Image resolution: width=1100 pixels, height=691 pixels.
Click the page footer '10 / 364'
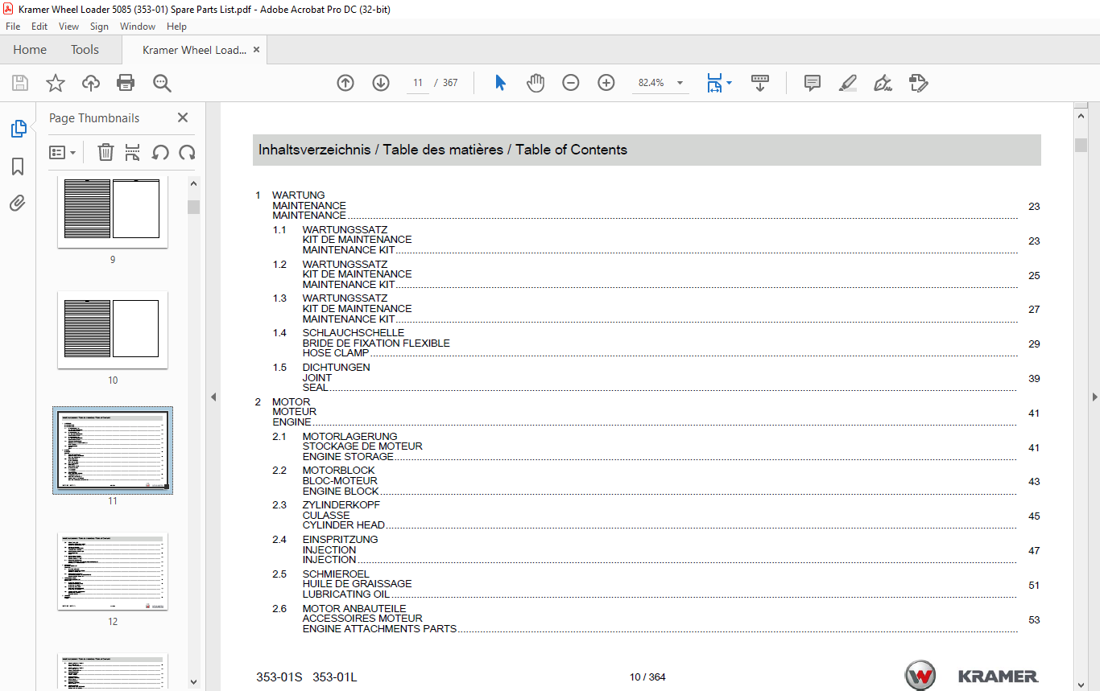647,677
